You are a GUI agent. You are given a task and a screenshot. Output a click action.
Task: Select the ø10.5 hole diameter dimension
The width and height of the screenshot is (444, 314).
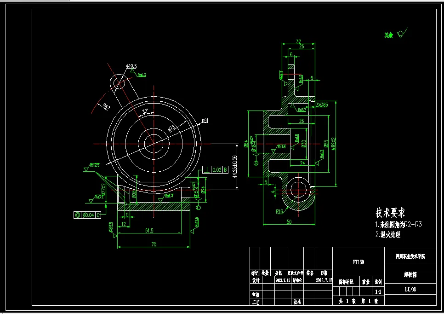(131, 66)
